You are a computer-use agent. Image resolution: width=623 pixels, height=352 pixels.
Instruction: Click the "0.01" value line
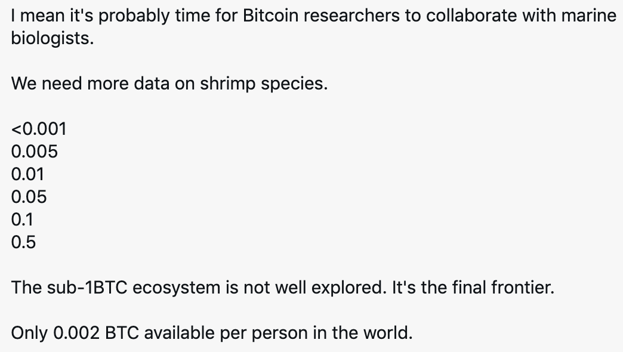tap(27, 174)
